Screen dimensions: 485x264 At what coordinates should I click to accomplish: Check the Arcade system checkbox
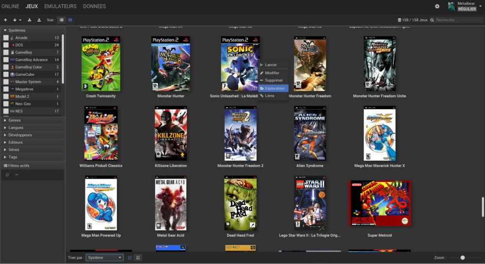[6, 38]
